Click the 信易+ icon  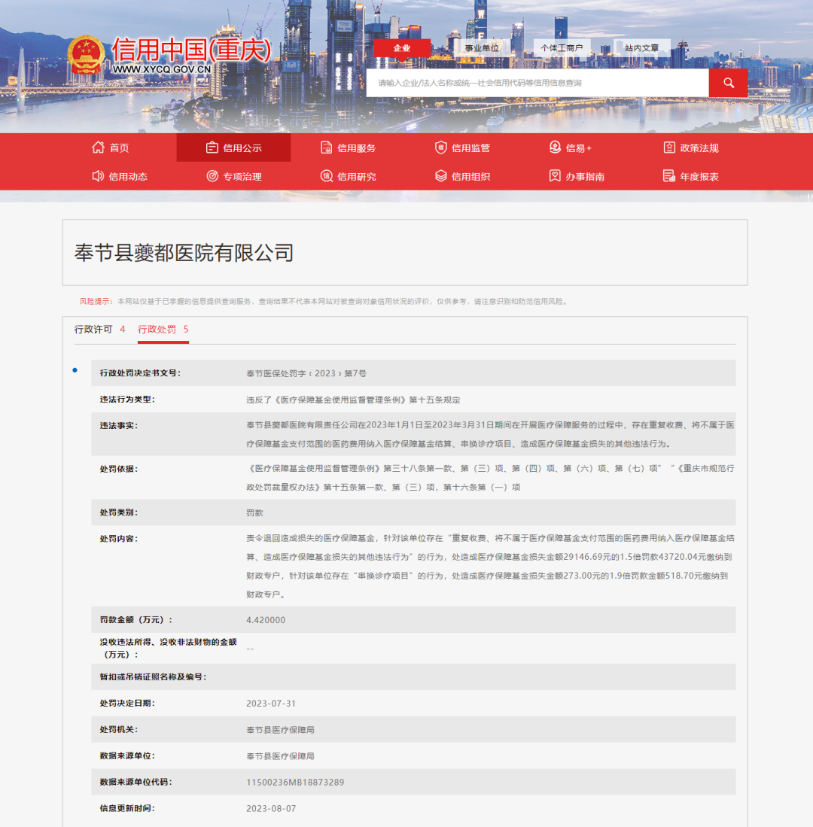[555, 147]
